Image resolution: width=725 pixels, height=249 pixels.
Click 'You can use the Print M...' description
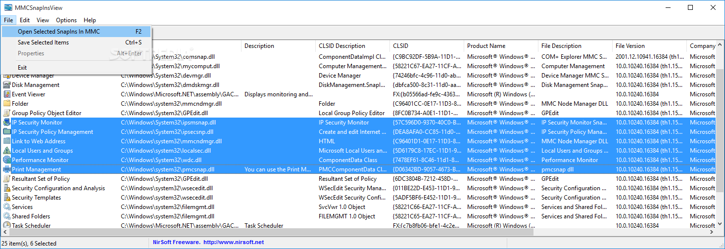pos(279,169)
